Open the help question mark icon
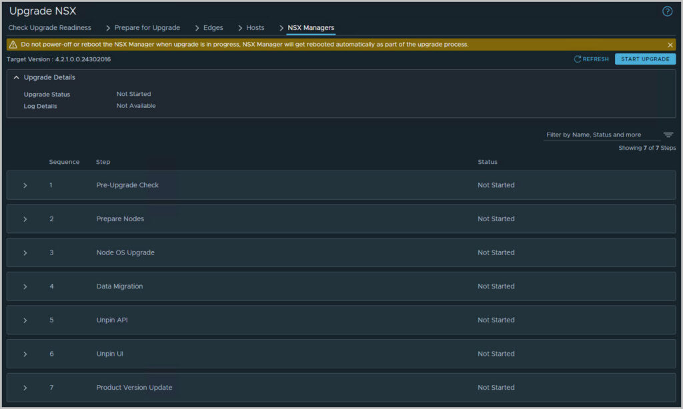683x409 pixels. pyautogui.click(x=668, y=11)
